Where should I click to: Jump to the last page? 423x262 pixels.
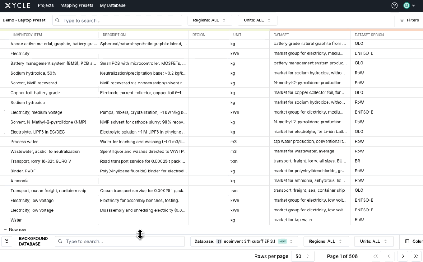(416, 256)
